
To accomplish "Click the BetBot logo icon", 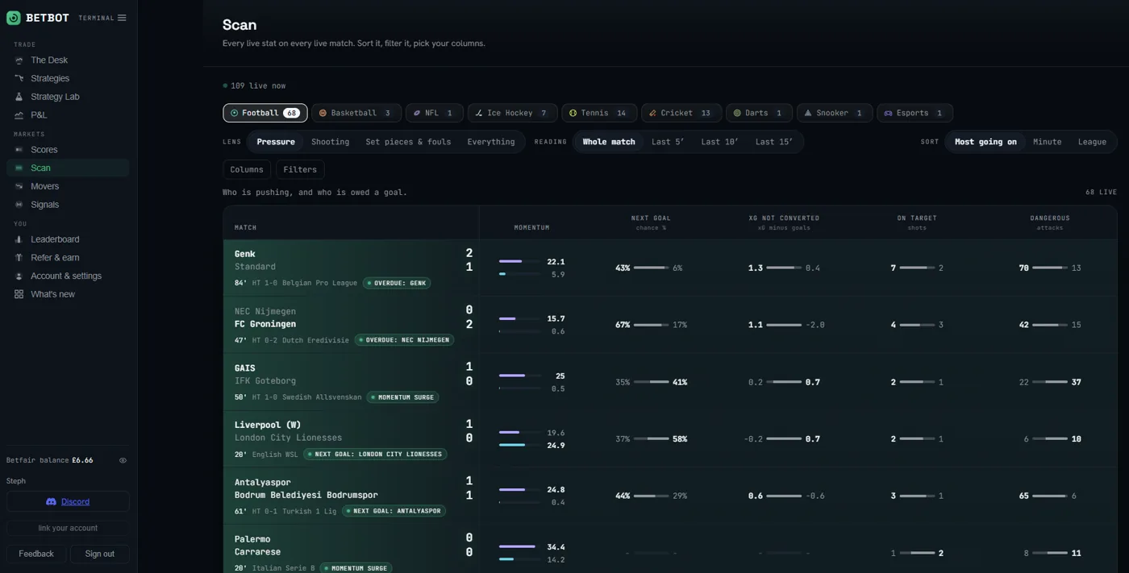I will (13, 18).
